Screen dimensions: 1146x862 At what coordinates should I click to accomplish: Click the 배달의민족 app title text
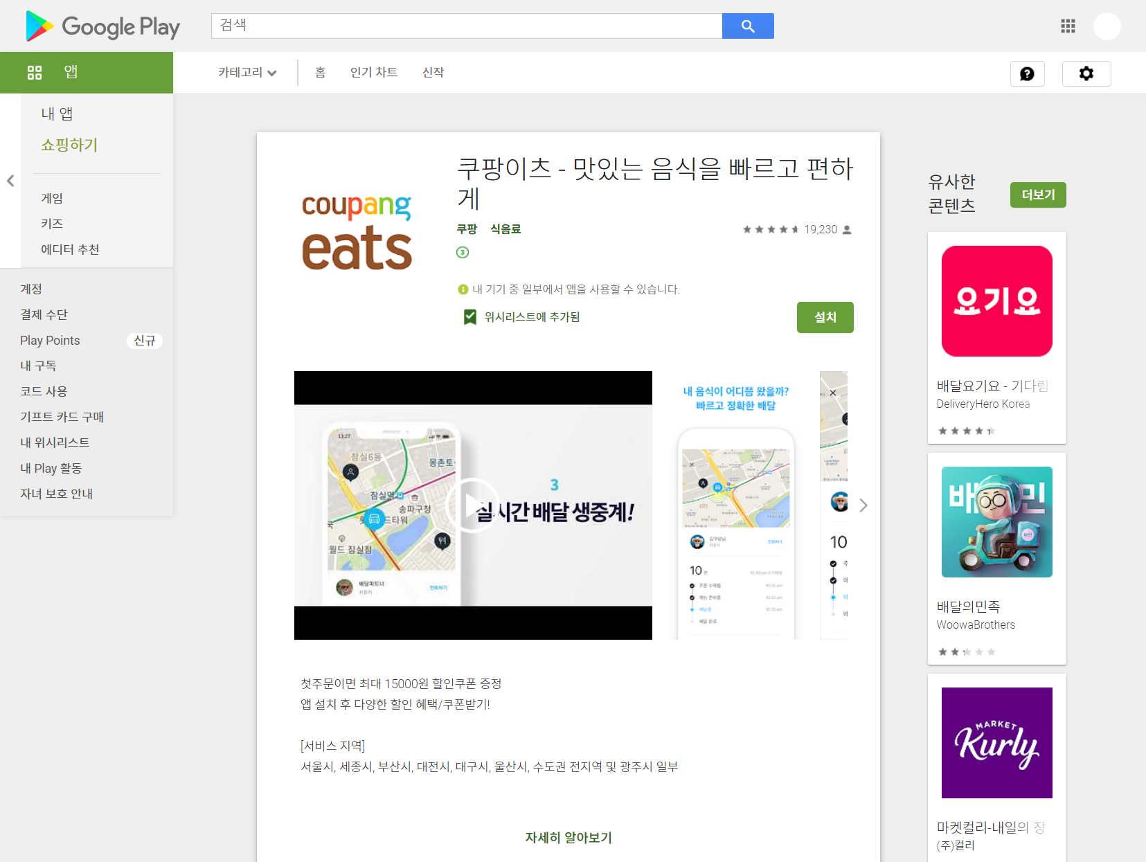968,607
